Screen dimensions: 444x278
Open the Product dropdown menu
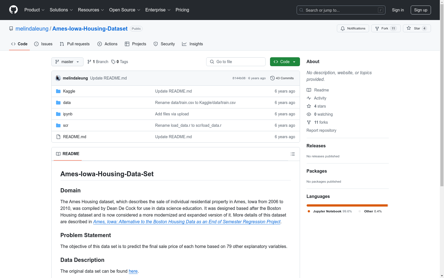point(34,10)
